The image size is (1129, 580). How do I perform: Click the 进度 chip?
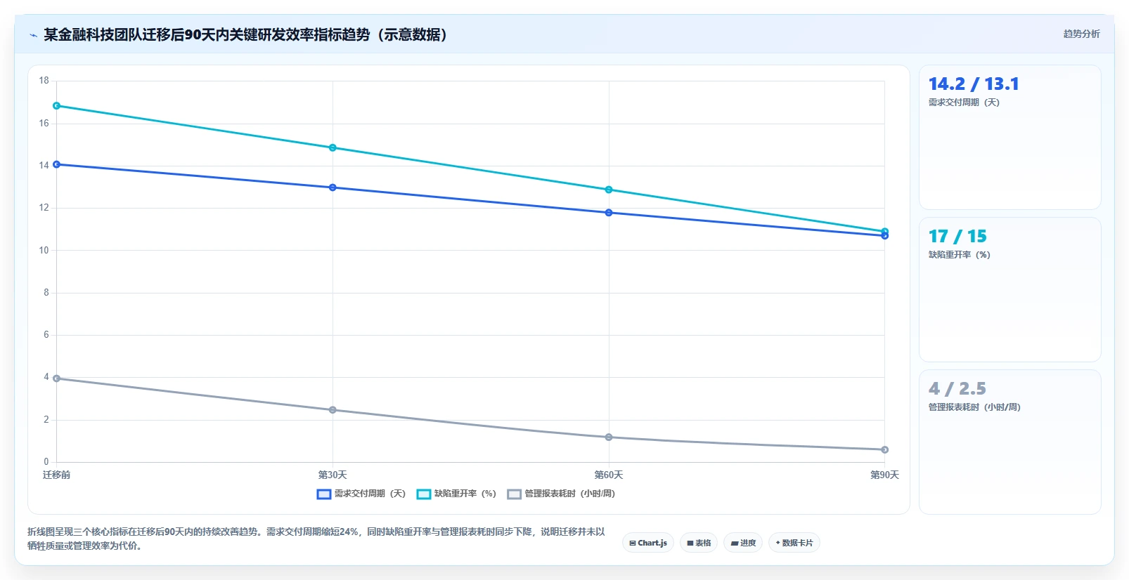point(743,543)
